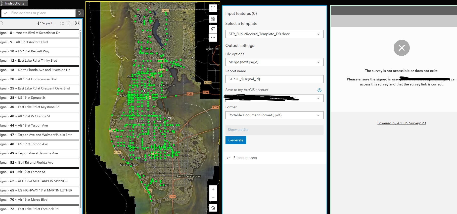
Task: Select Signal 28 US 19 at Spruce St
Action: [x=39, y=98]
